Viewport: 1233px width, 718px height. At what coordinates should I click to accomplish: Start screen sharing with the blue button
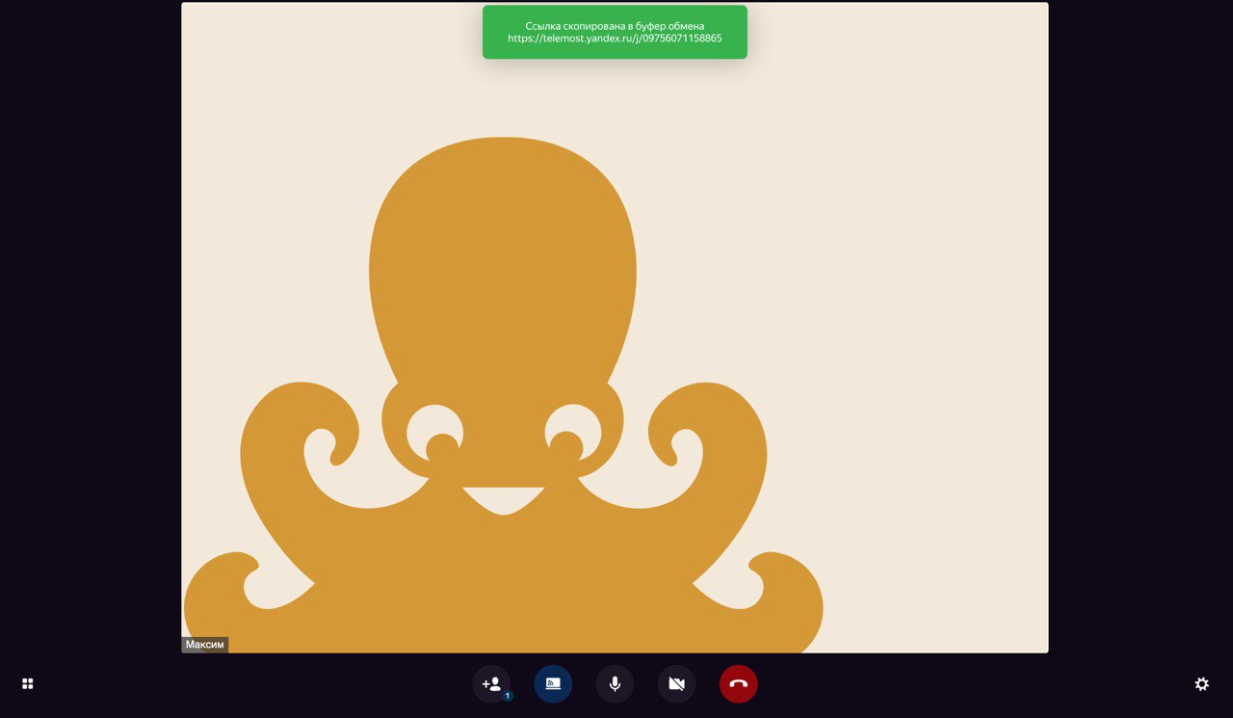coord(553,684)
